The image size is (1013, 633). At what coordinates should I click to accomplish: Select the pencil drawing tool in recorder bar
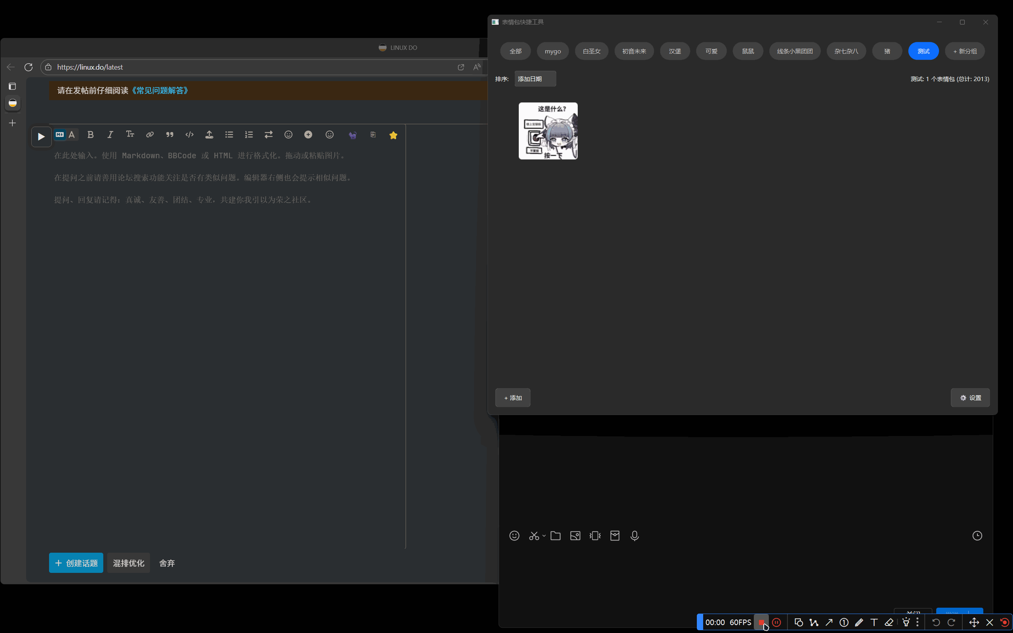pyautogui.click(x=859, y=622)
